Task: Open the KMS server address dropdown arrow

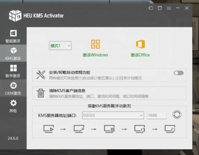Action: (x=141, y=115)
